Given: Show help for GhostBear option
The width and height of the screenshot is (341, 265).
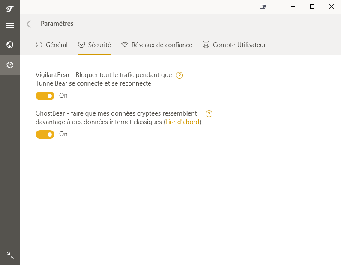Looking at the screenshot, I should [209, 114].
